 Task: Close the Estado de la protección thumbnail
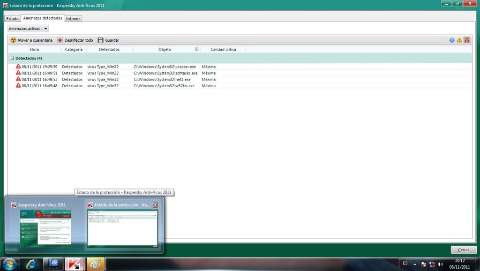[155, 205]
